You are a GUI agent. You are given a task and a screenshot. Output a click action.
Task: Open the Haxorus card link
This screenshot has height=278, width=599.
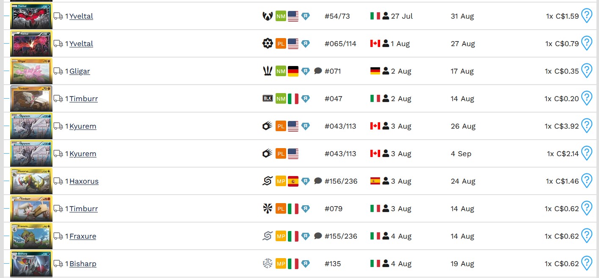pyautogui.click(x=84, y=181)
